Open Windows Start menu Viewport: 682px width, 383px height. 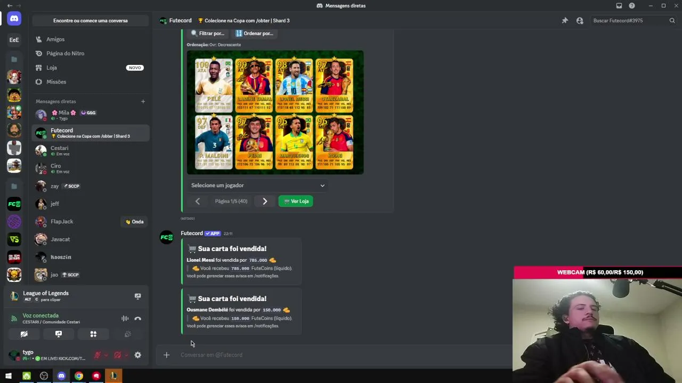(x=9, y=376)
